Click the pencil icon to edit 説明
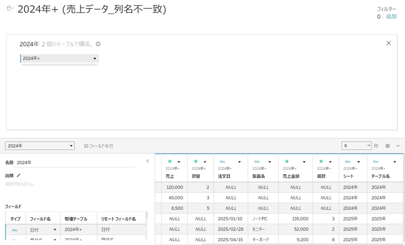The height and width of the screenshot is (245, 405). click(x=19, y=175)
